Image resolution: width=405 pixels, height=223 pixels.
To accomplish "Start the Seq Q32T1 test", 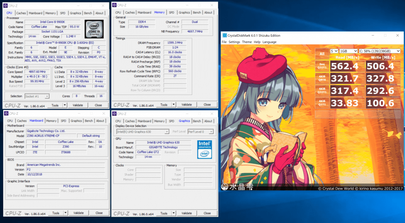I will tap(322, 66).
